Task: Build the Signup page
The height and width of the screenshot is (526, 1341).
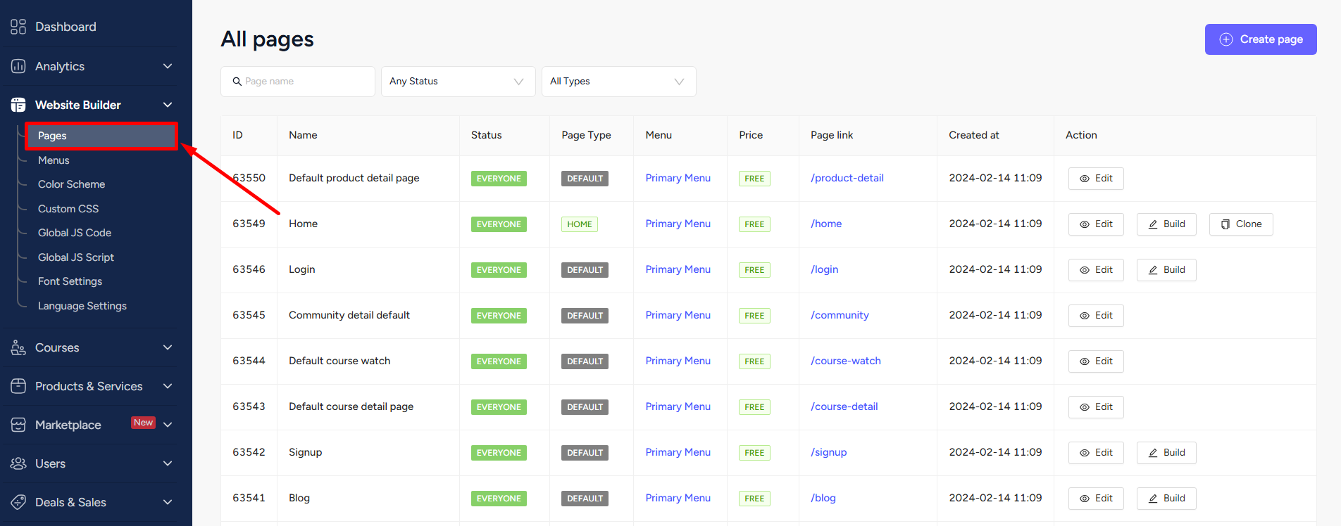Action: (x=1166, y=453)
